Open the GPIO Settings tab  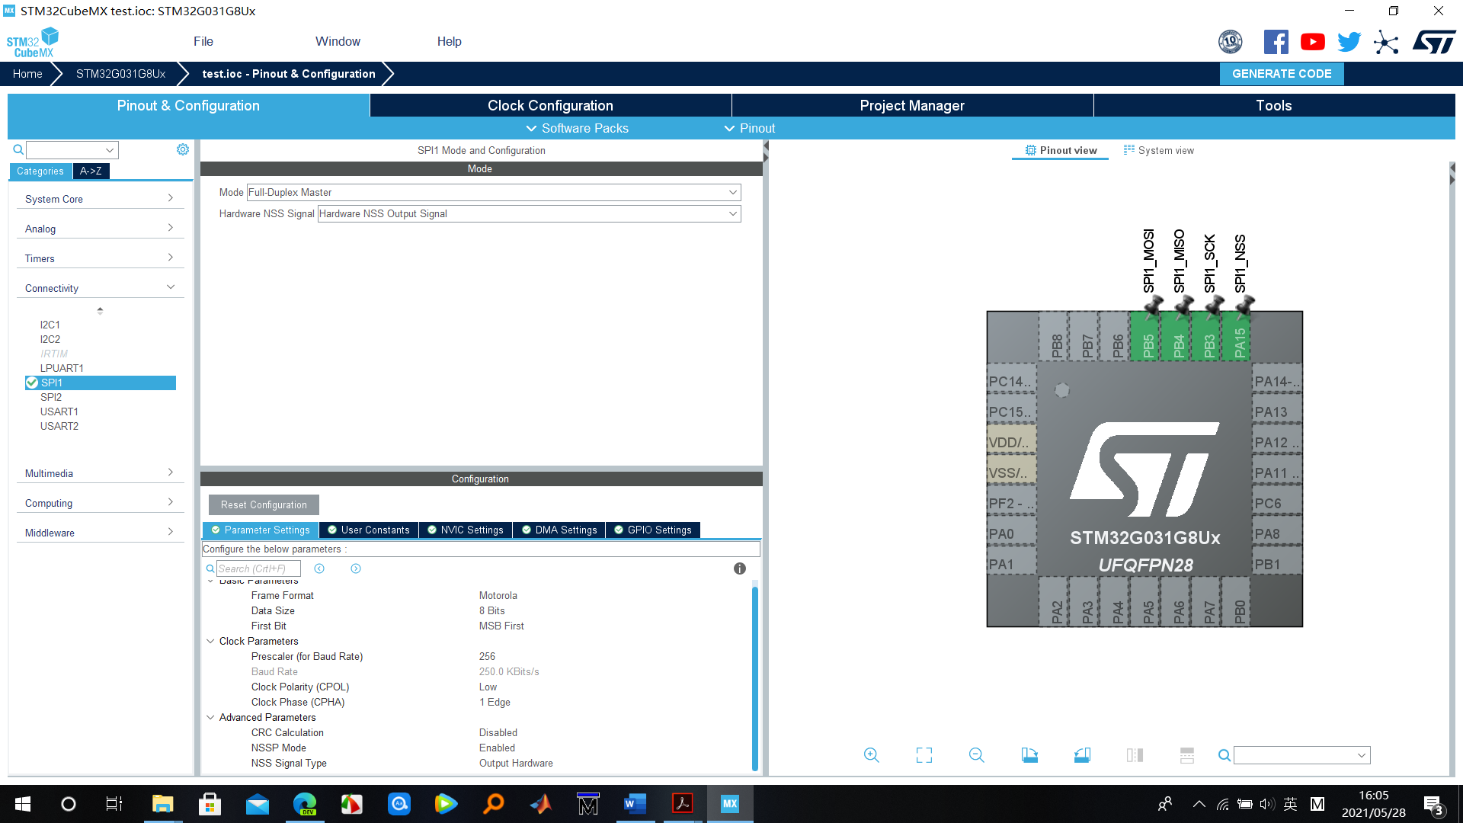click(x=652, y=530)
